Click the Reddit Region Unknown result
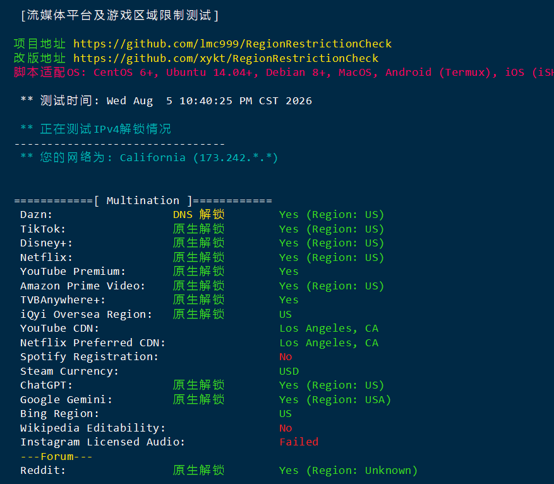 (x=348, y=471)
